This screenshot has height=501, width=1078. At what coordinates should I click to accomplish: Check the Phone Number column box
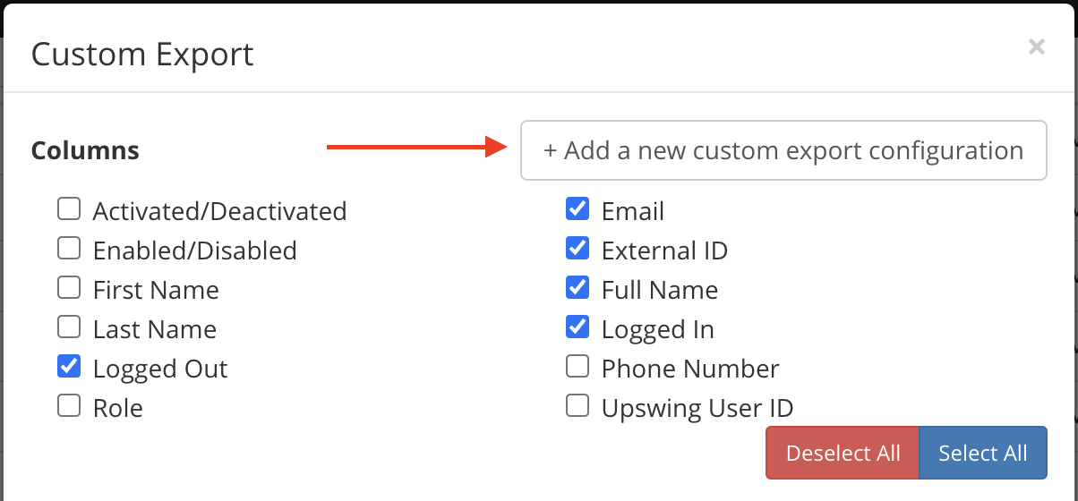tap(577, 367)
